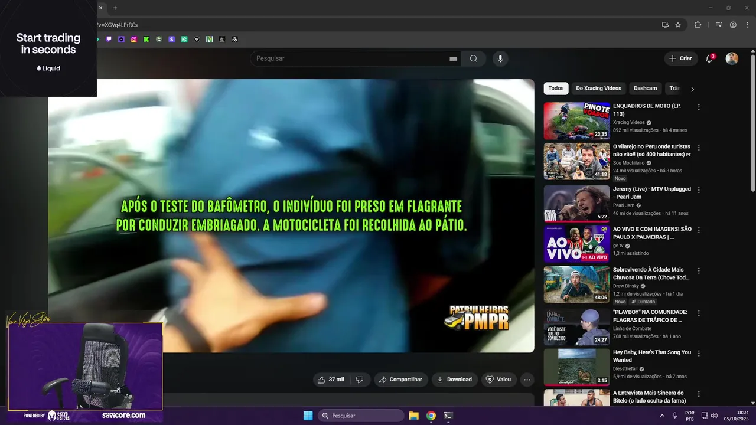Show more filter chips with right arrow
This screenshot has height=425, width=756.
(692, 89)
